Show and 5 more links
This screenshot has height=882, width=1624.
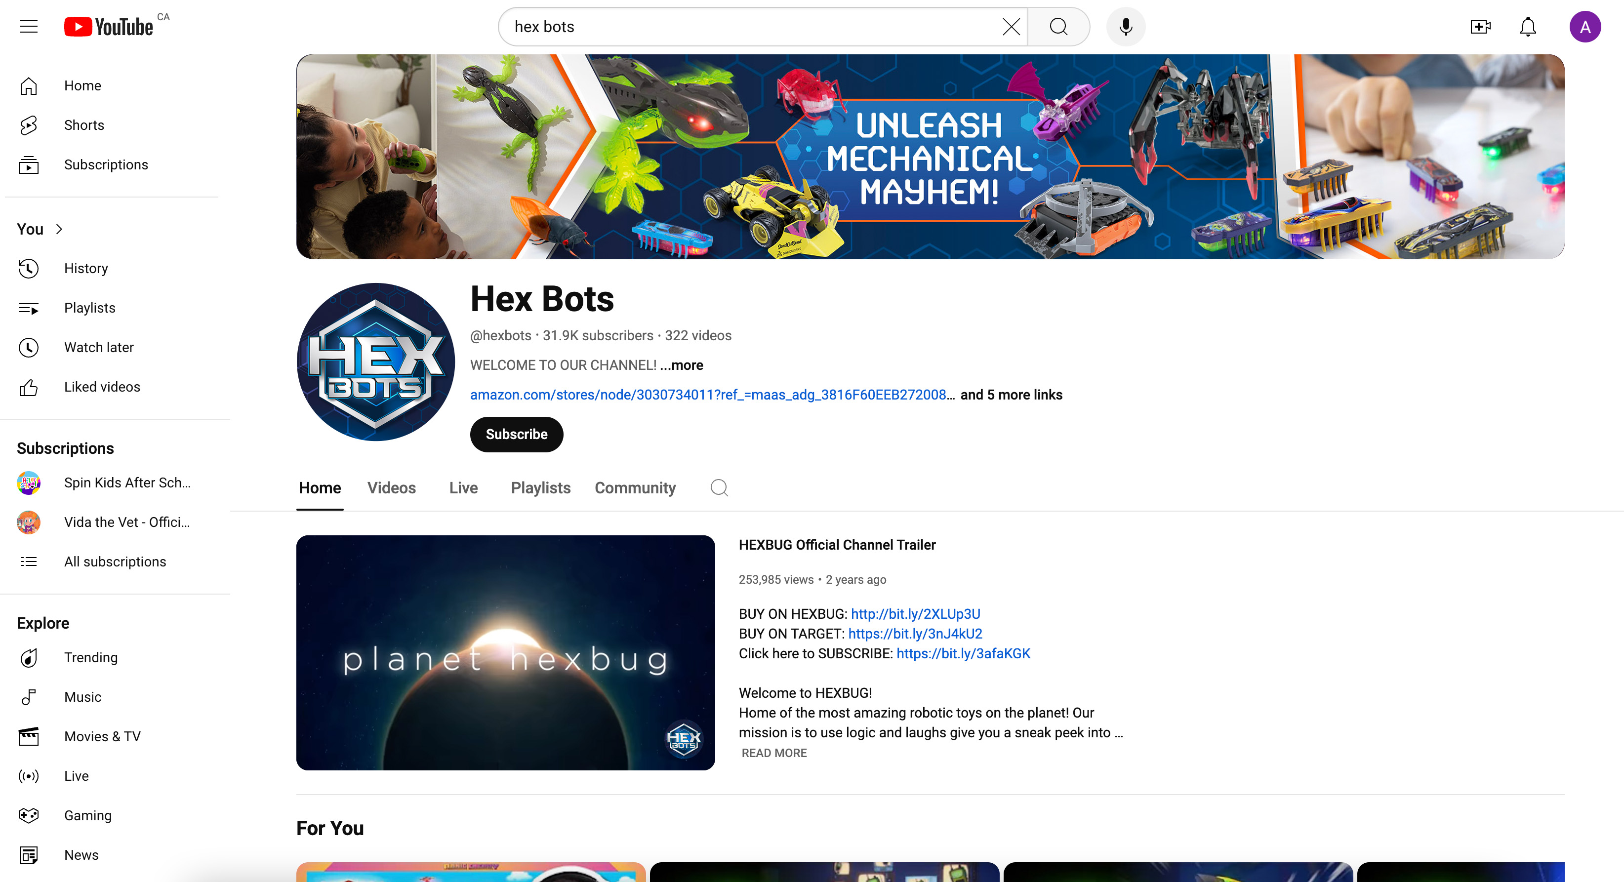click(x=1011, y=395)
